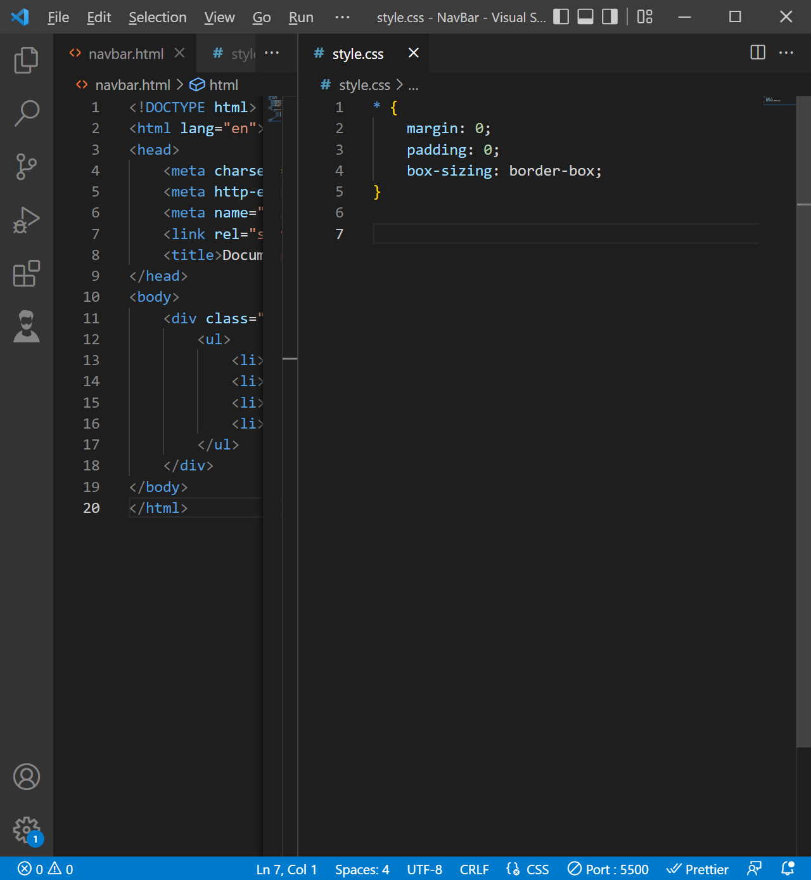Switch to the navbar.html tab
The height and width of the screenshot is (880, 811).
(126, 54)
